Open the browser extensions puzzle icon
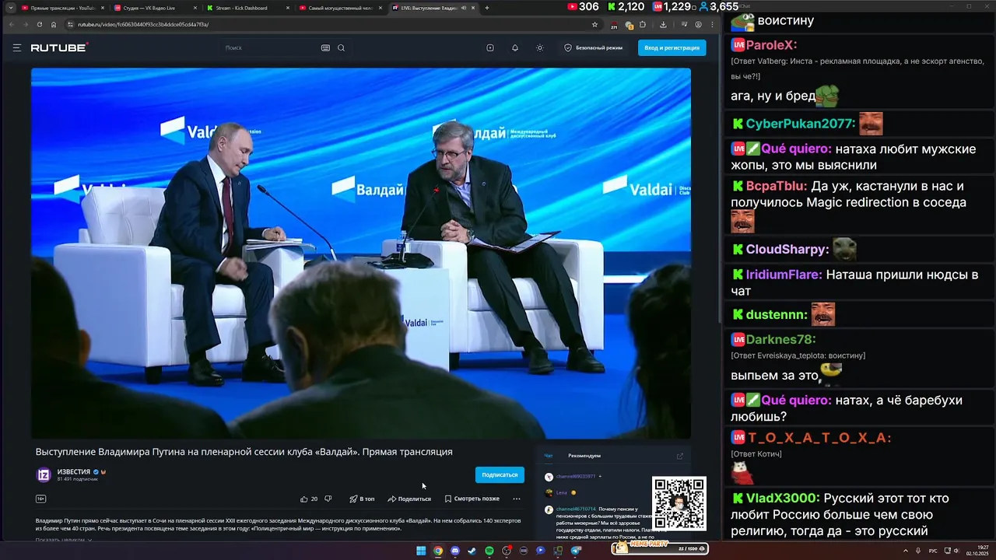This screenshot has height=560, width=996. [x=643, y=24]
